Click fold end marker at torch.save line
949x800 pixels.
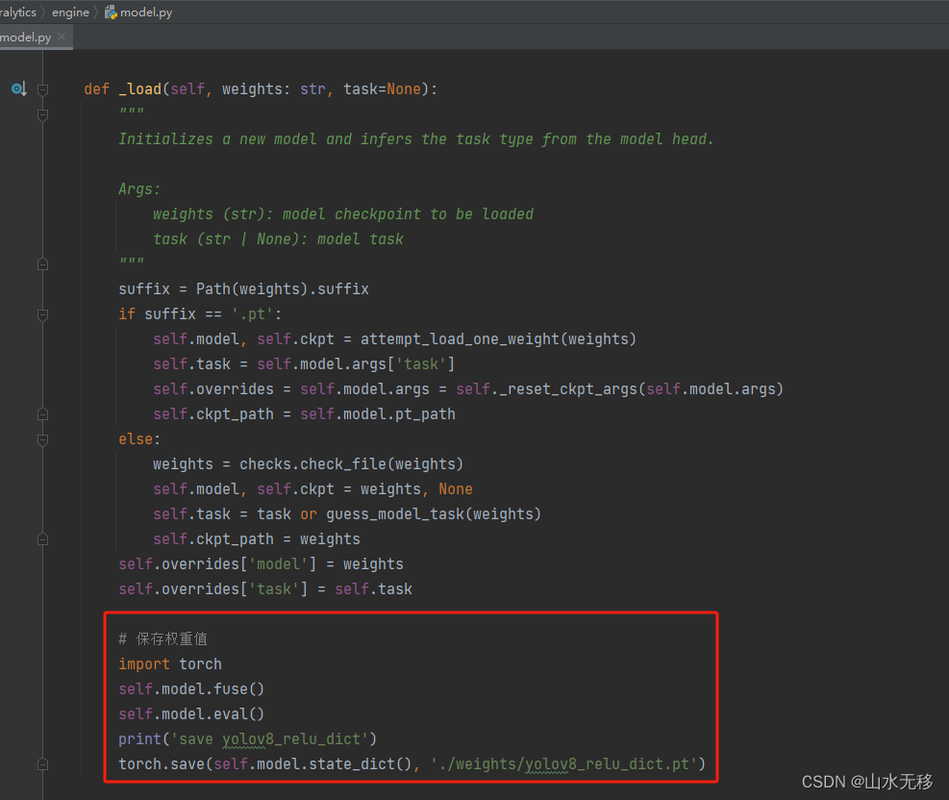point(43,764)
